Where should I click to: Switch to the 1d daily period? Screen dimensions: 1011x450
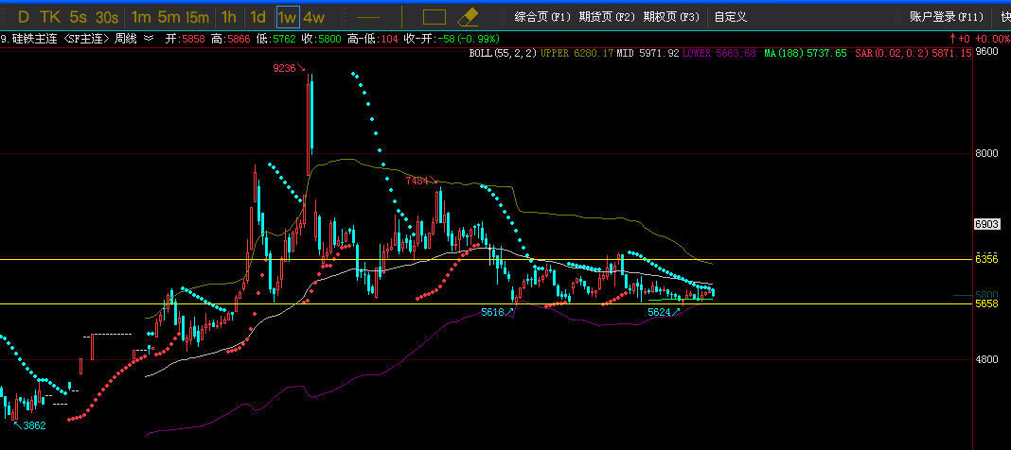click(257, 17)
